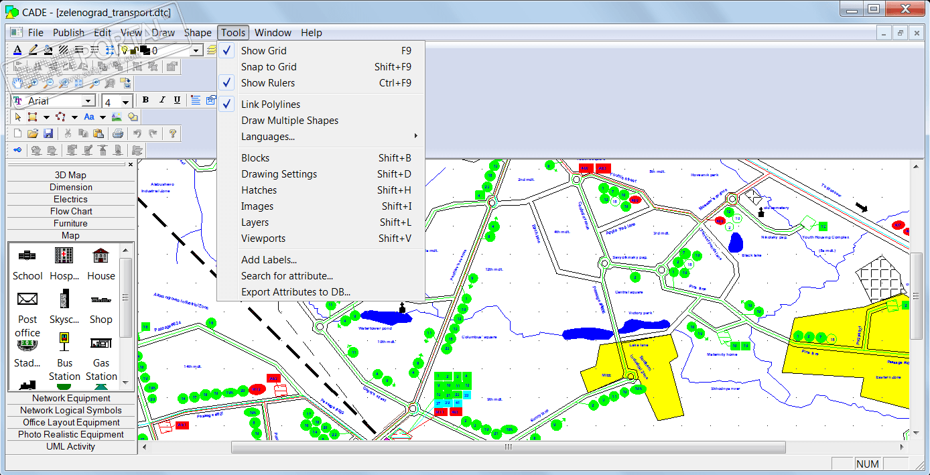Pick the School symbol in Map palette
This screenshot has width=930, height=475.
point(27,263)
